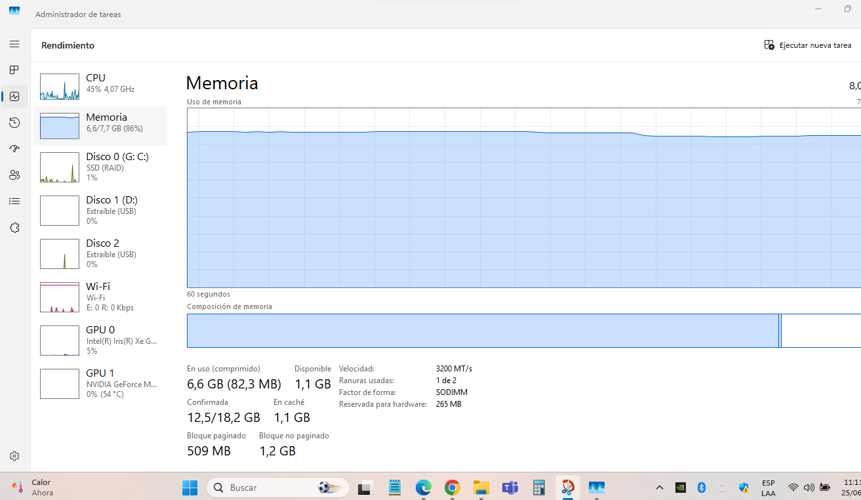Screen dimensions: 861x500
Task: Click the non-paged pool value 1,2 GB
Action: 277,451
